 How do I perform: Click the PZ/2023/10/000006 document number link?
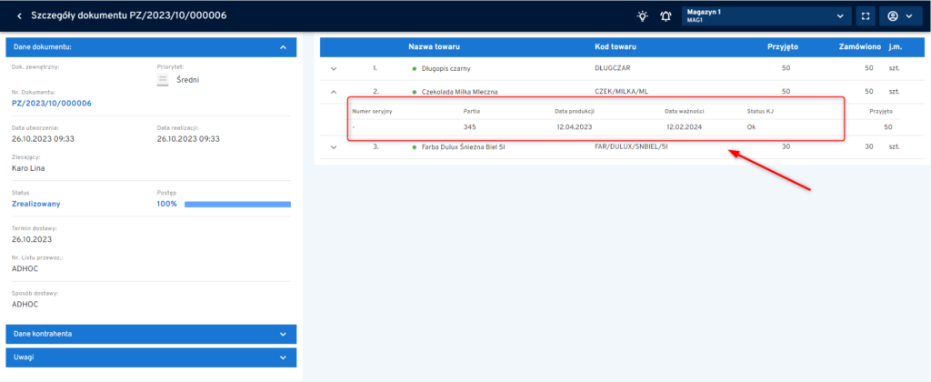[52, 104]
